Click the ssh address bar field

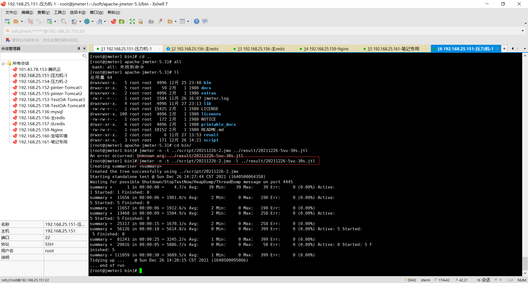(264, 31)
